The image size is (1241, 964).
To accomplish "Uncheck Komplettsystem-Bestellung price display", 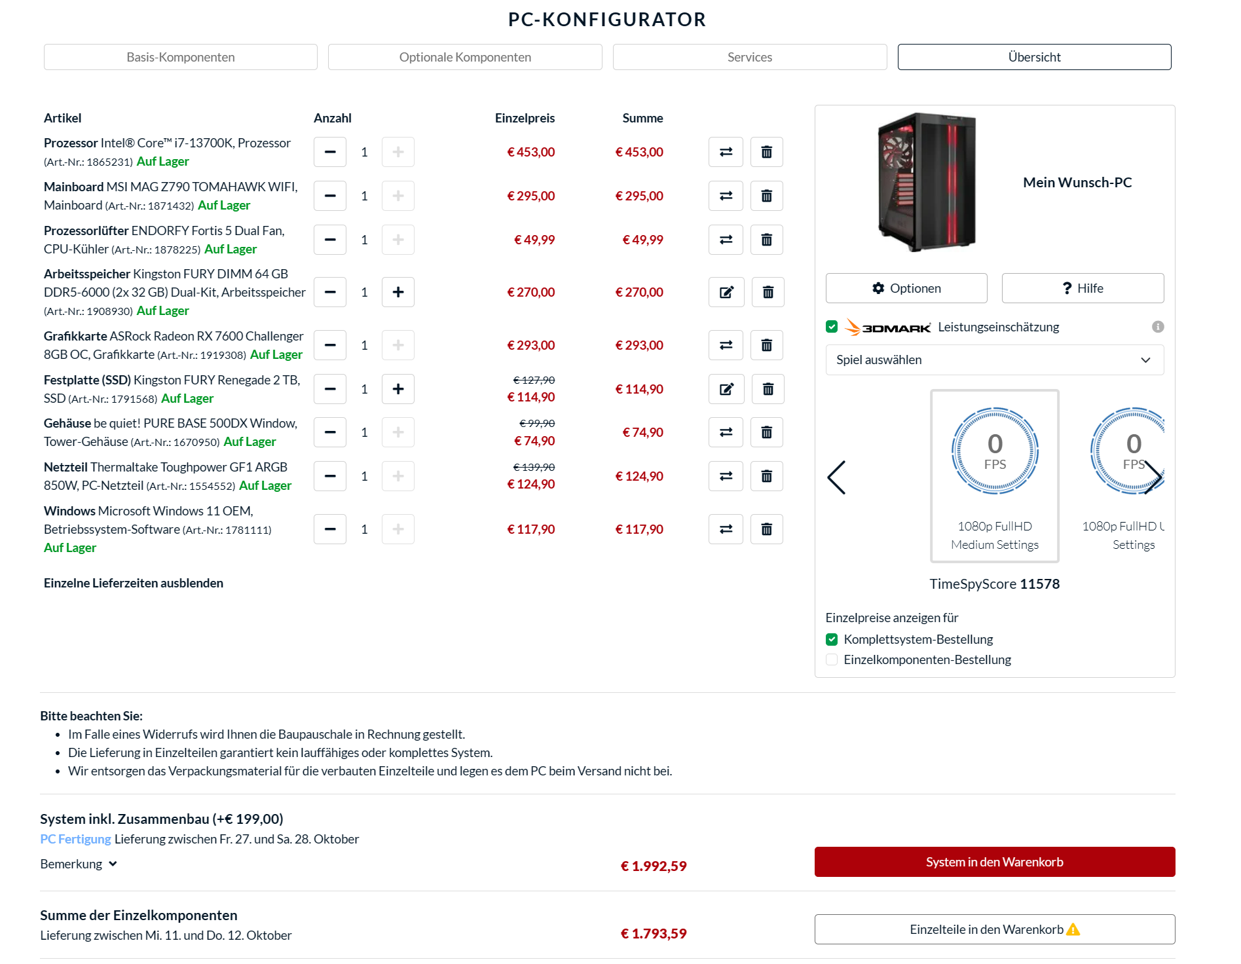I will [x=832, y=639].
